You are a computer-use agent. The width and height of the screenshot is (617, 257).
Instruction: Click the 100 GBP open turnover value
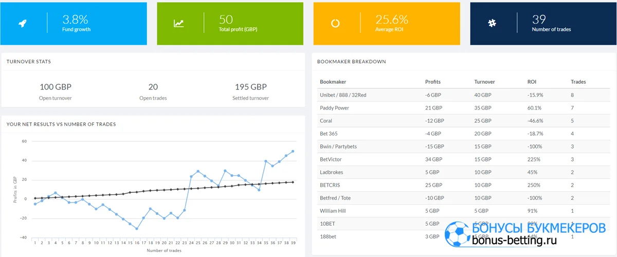(55, 87)
